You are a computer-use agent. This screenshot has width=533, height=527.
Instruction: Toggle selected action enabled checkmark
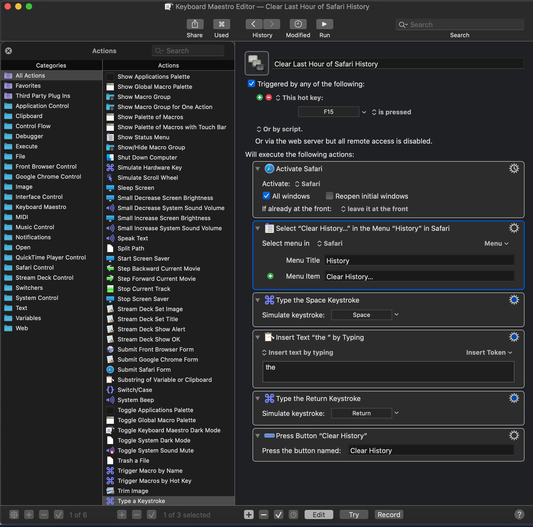point(279,515)
